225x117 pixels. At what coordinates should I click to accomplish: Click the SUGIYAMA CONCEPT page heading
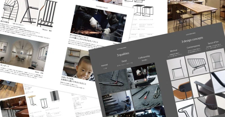(x=102, y=7)
